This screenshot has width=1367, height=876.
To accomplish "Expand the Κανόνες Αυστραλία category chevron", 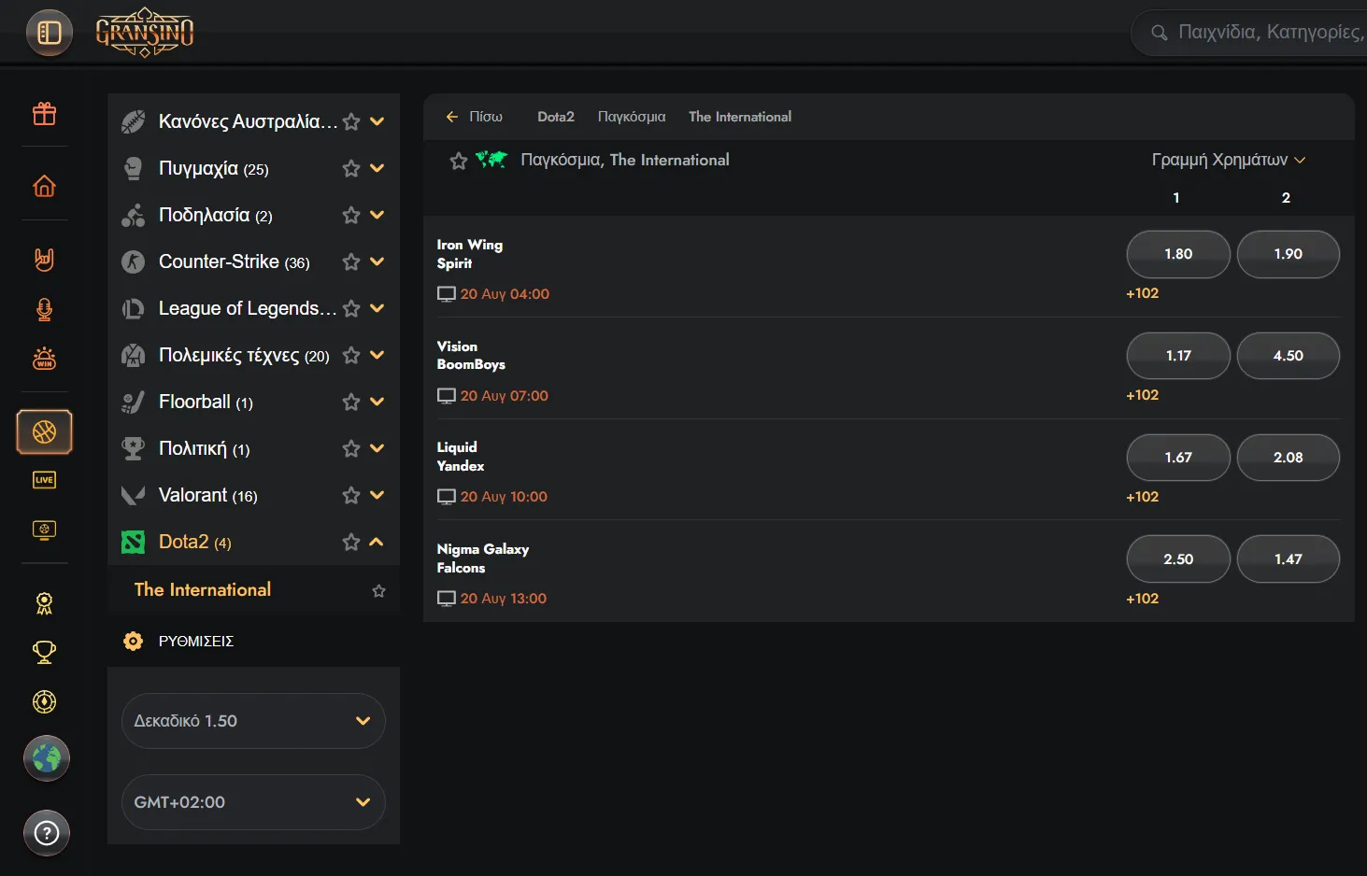I will pyautogui.click(x=377, y=121).
